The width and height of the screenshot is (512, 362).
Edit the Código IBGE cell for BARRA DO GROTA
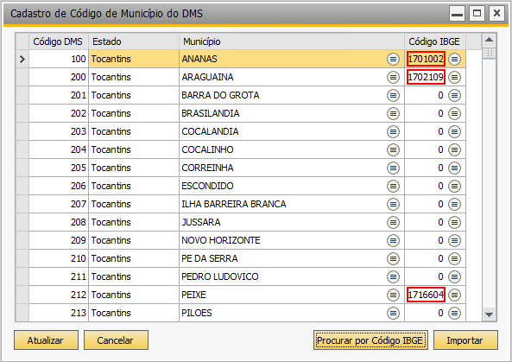click(x=426, y=95)
